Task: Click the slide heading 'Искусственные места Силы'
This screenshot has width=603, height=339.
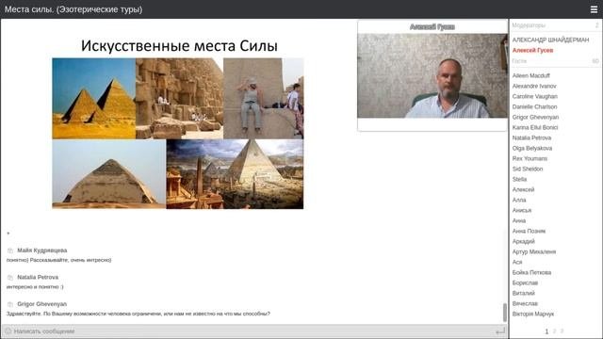Action: [179, 46]
